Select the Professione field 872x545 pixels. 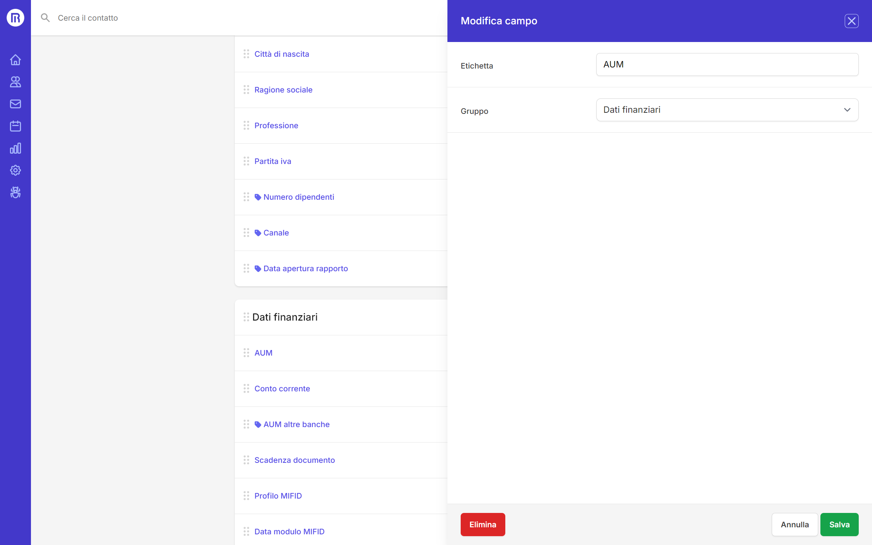pos(276,125)
